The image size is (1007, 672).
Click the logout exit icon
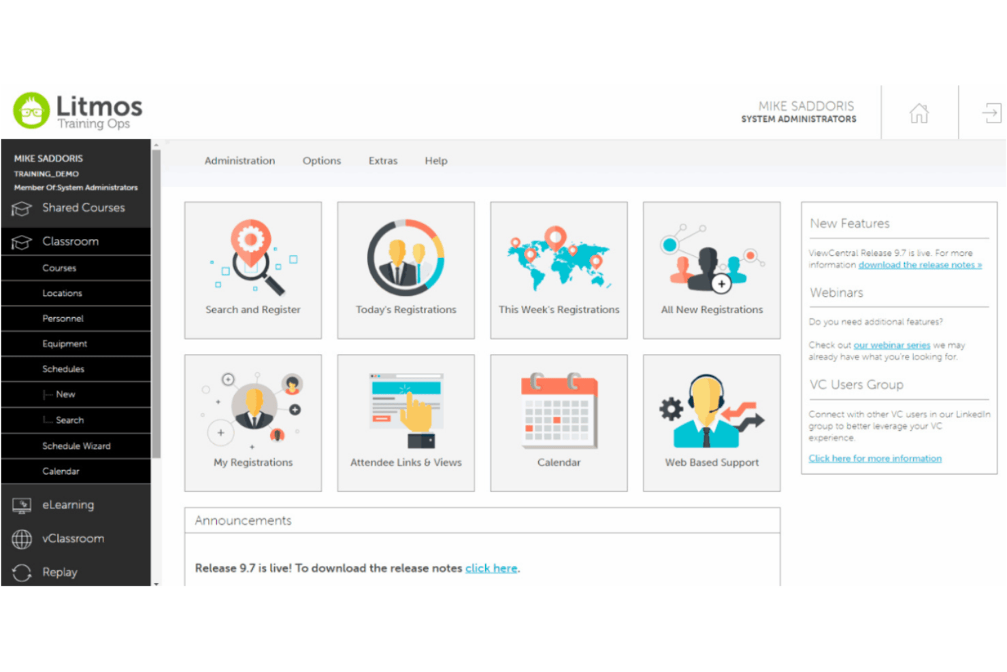(991, 112)
